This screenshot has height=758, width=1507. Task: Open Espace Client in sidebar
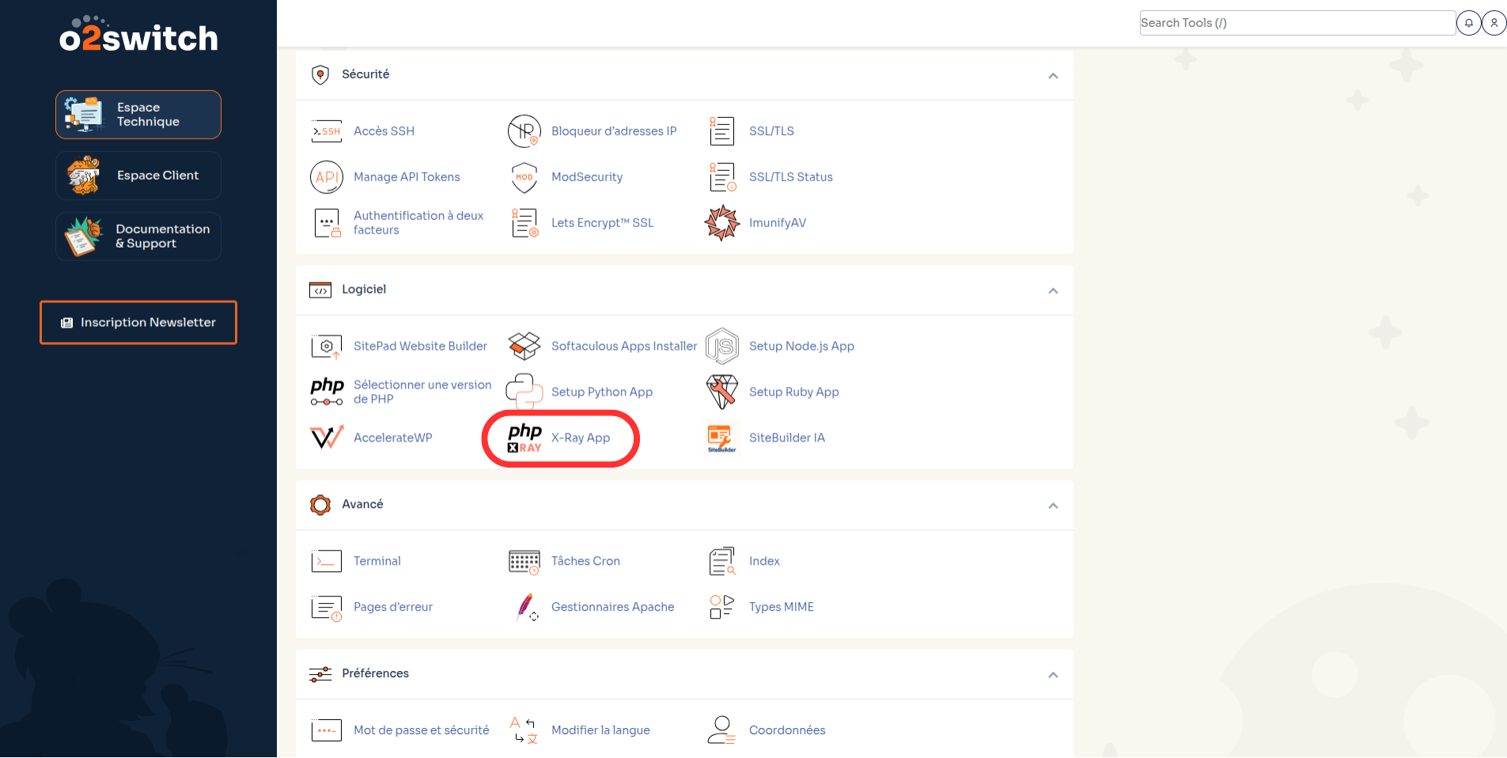point(138,176)
